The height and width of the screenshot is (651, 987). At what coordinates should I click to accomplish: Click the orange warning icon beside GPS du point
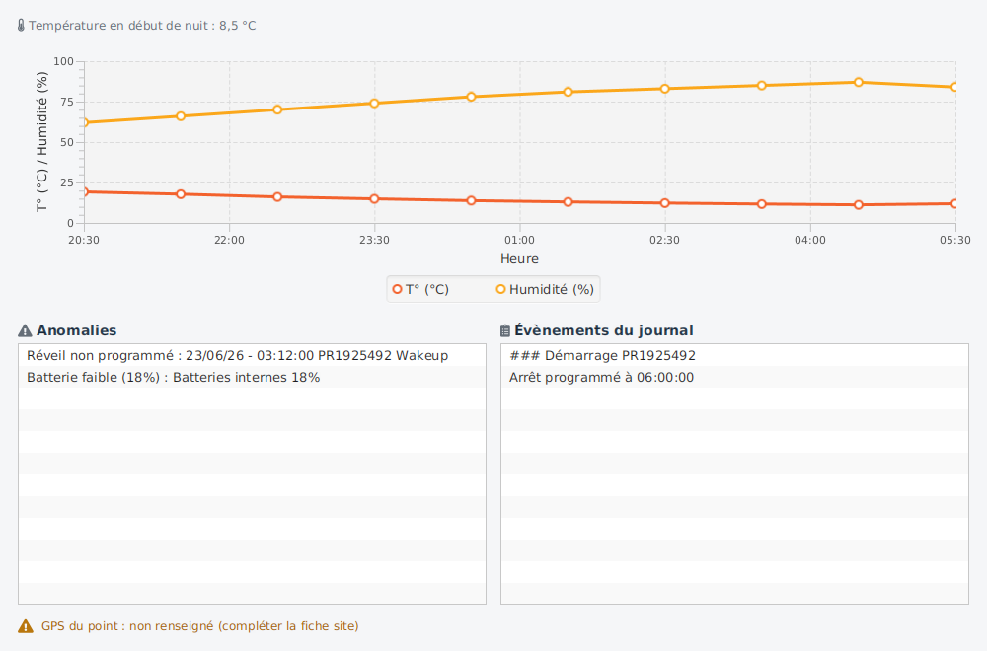(x=26, y=626)
